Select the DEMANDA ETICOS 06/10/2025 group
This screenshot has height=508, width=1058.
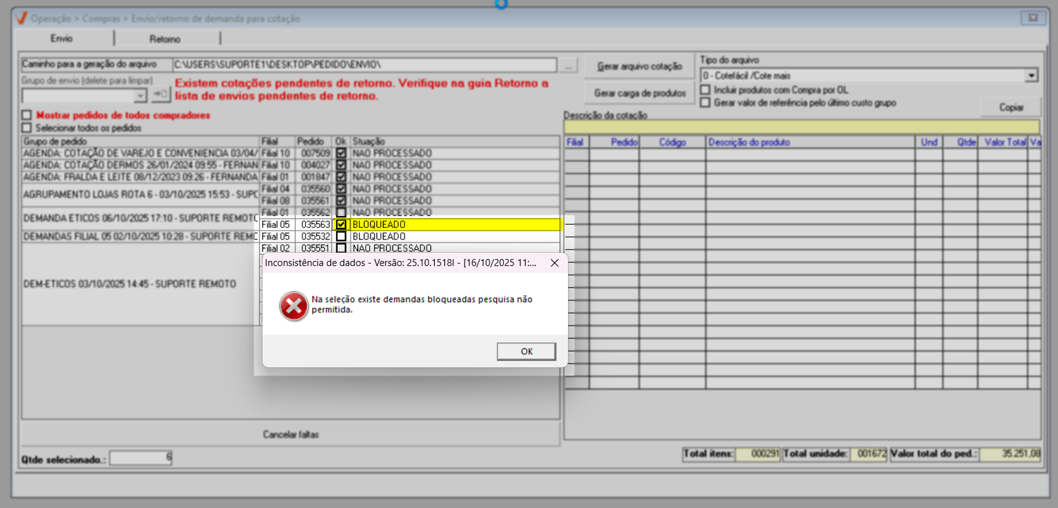(141, 219)
